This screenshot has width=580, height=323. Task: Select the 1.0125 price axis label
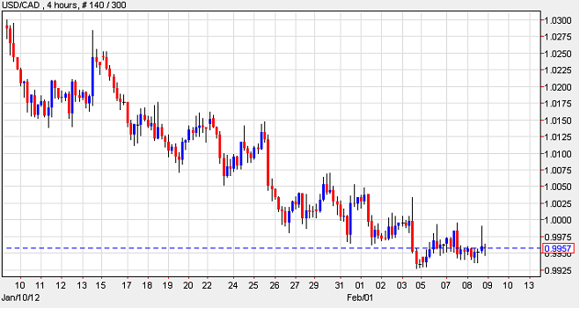click(x=558, y=137)
